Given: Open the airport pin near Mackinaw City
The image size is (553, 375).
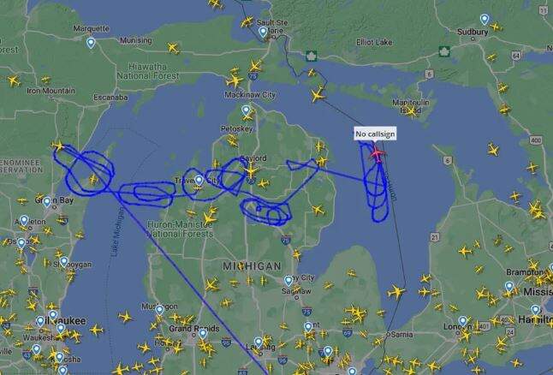Looking at the screenshot, I should coord(247,110).
